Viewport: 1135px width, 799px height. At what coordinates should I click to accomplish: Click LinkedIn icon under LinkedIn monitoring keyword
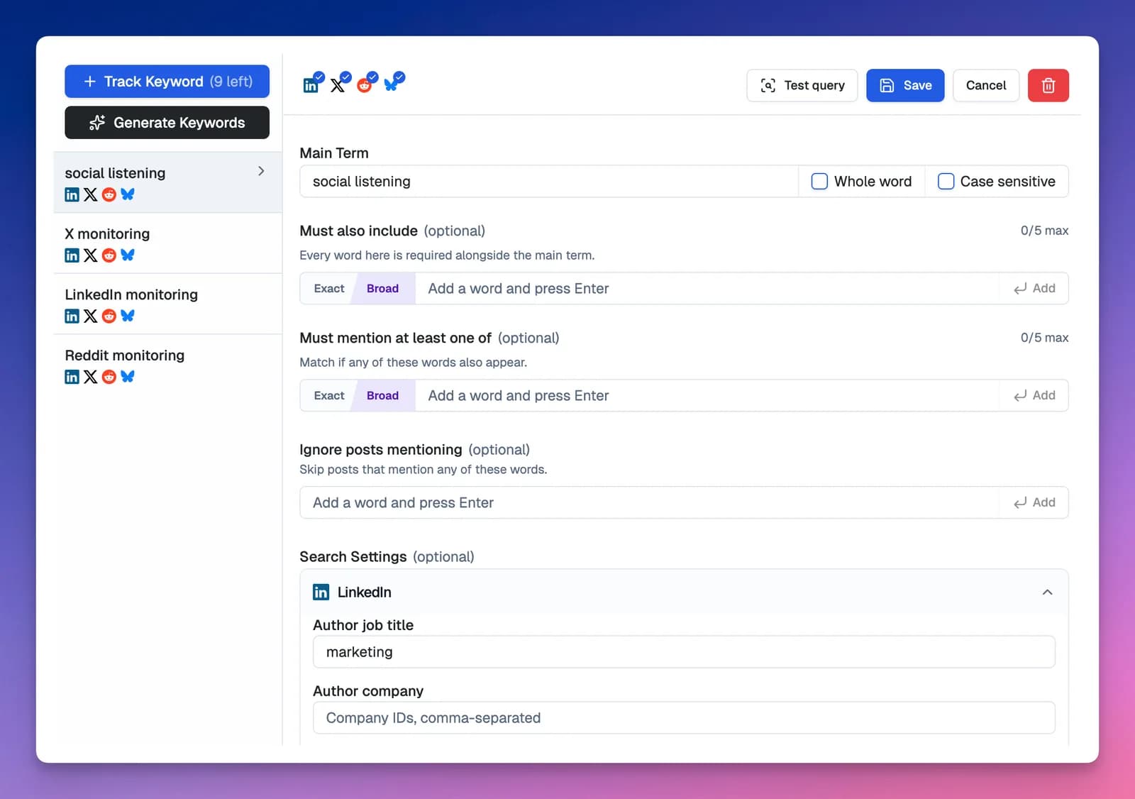click(x=72, y=316)
